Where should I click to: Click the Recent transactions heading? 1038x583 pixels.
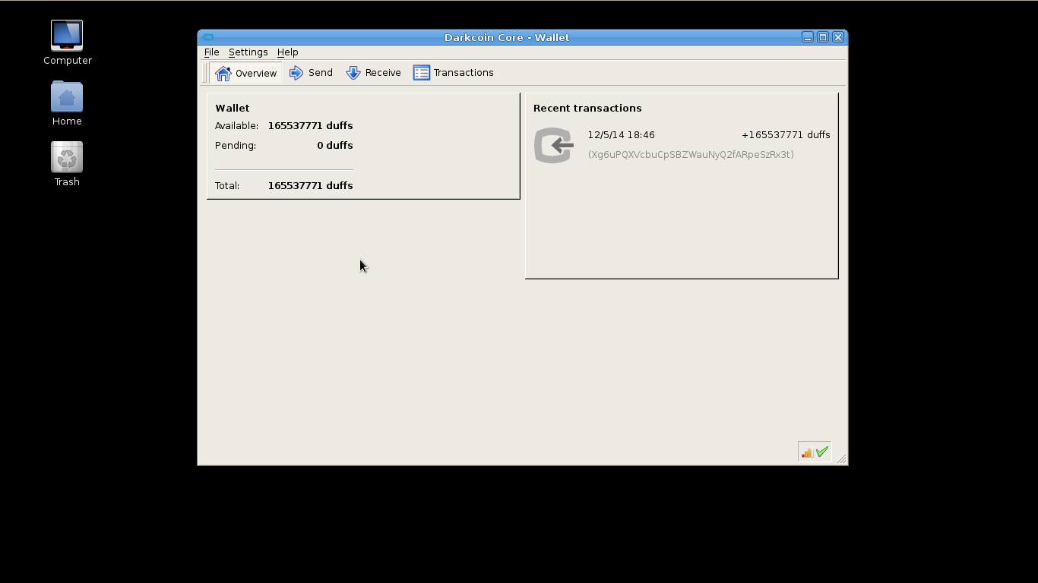coord(587,109)
